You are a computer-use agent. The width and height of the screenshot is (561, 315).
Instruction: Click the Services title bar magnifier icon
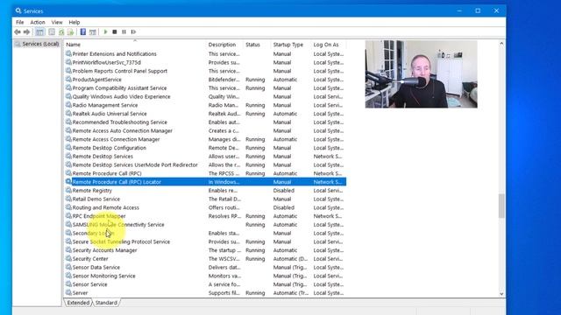click(x=18, y=10)
